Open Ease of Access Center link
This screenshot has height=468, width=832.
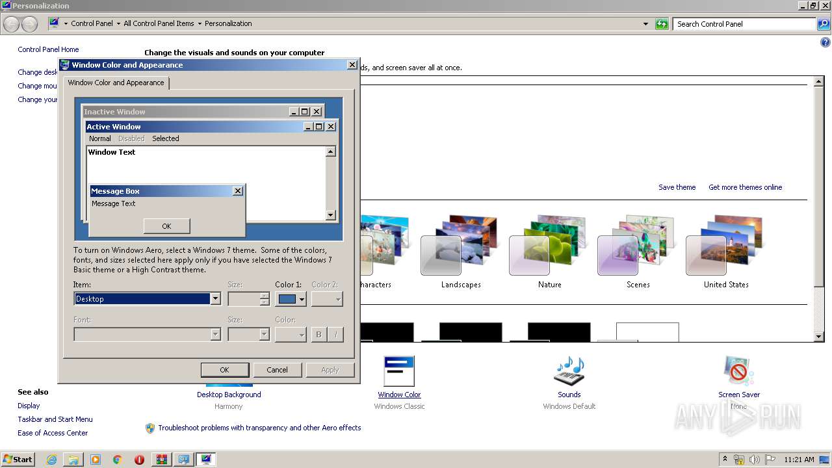(x=53, y=433)
